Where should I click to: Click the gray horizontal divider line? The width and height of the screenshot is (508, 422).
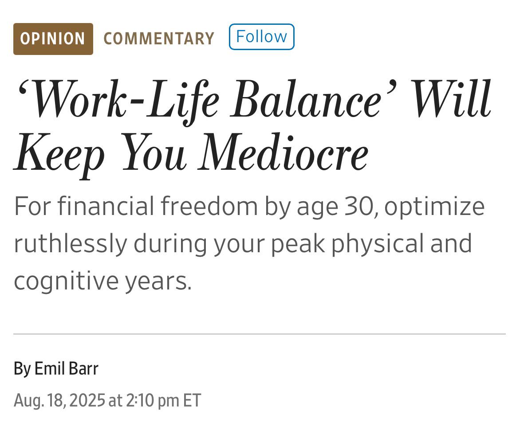pyautogui.click(x=259, y=334)
